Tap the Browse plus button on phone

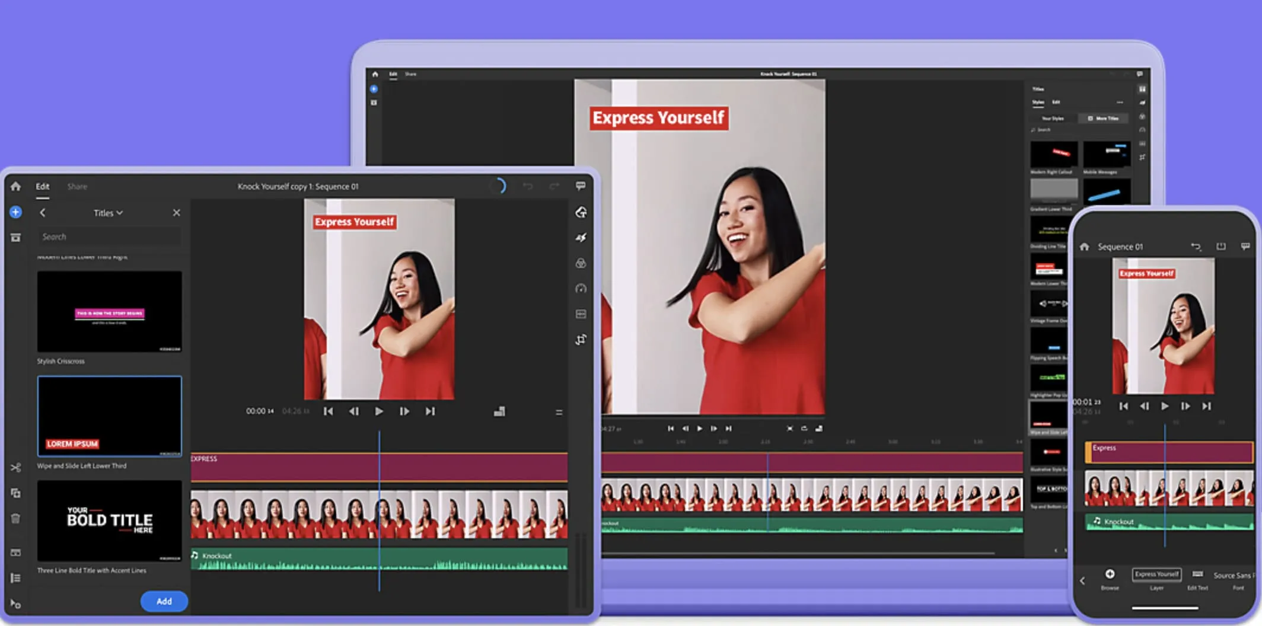(x=1110, y=574)
